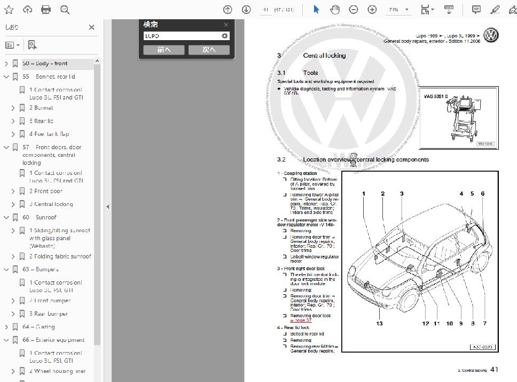
Task: Click the VAS 5051 B tool image
Action: pyautogui.click(x=459, y=118)
